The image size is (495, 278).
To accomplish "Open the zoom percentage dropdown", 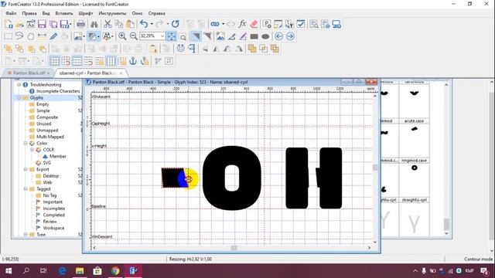I will (162, 36).
